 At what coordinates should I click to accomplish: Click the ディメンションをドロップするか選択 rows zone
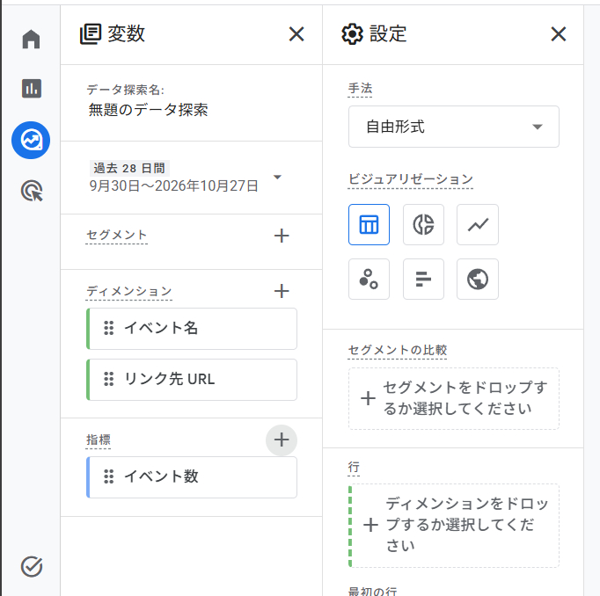[x=454, y=526]
